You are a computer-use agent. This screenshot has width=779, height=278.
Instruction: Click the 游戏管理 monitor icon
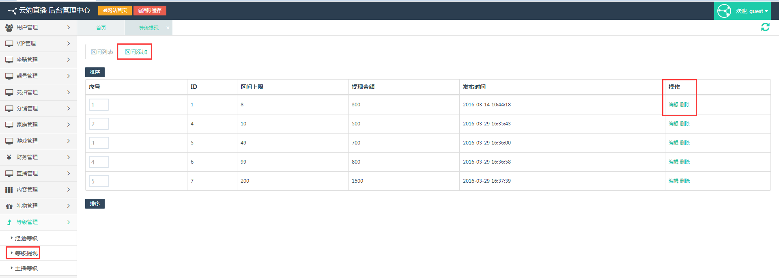9,141
